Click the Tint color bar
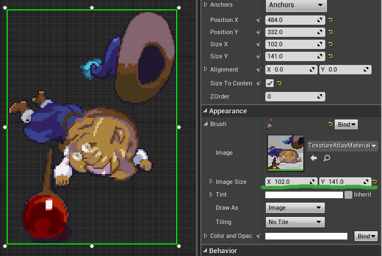This screenshot has height=256, width=382. click(304, 195)
